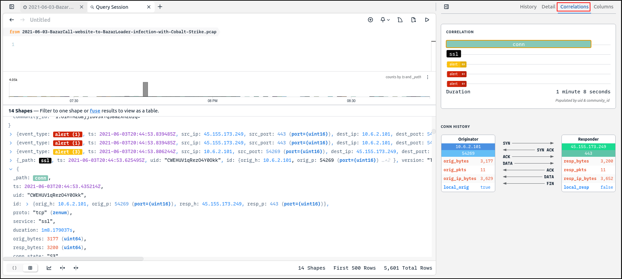Expand the alert (3) event row
This screenshot has width=622, height=279.
(11, 152)
